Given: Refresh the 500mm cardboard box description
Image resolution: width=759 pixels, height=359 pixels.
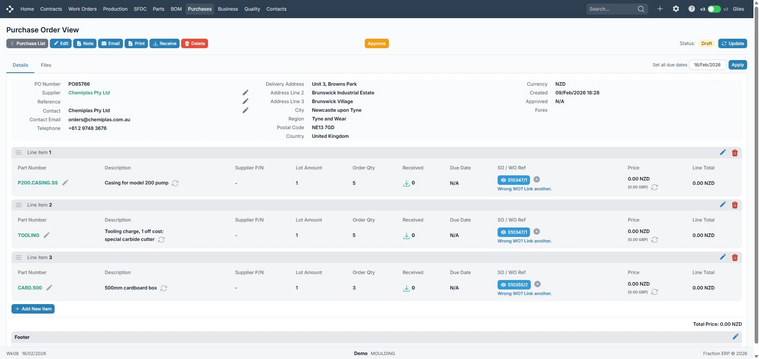Looking at the screenshot, I should [x=164, y=288].
